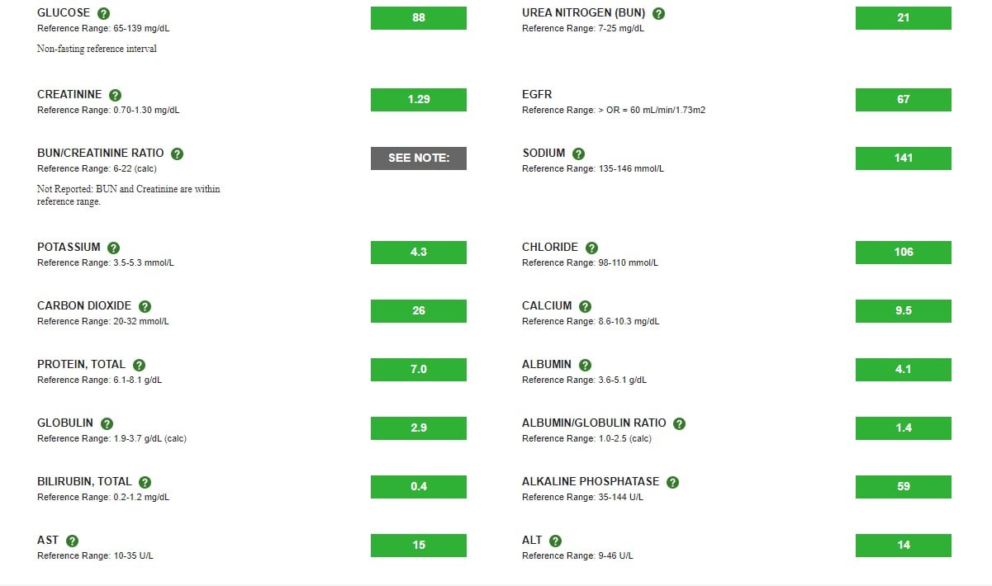The height and width of the screenshot is (586, 992).
Task: Click the gray SEE NOTE button
Action: [x=419, y=158]
